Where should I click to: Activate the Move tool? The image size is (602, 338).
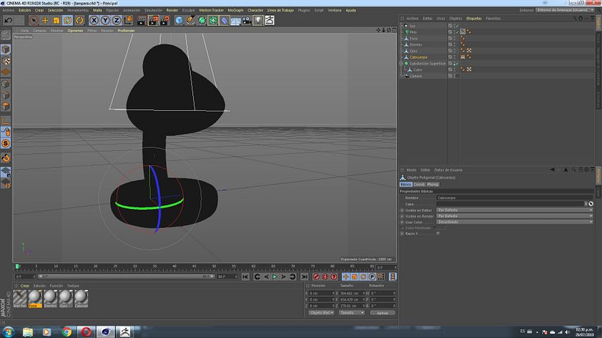tap(45, 21)
